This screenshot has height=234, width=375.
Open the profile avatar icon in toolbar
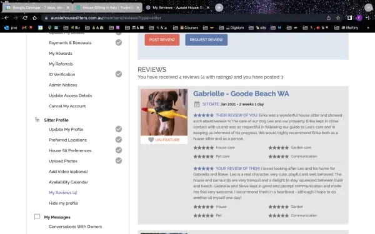click(x=359, y=18)
